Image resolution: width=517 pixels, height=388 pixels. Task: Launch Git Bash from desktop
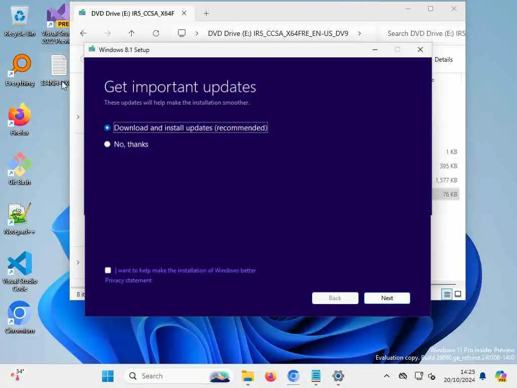pyautogui.click(x=20, y=169)
